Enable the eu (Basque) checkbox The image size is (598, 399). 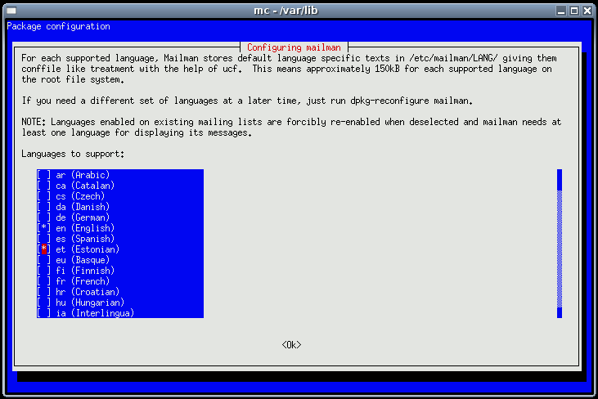(x=44, y=260)
